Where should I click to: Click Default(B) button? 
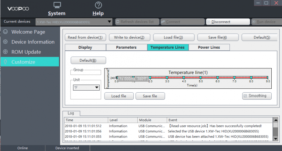point(88,60)
